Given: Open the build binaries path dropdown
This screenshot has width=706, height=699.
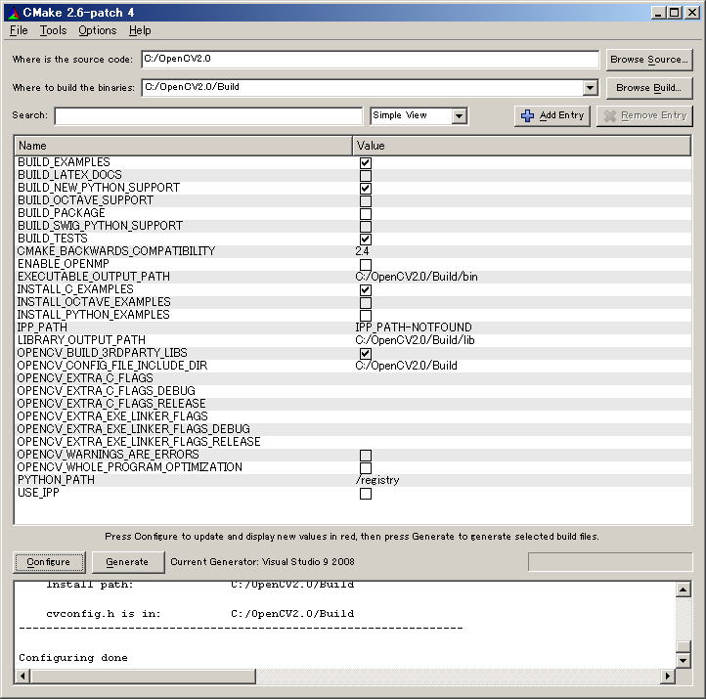Looking at the screenshot, I should coord(590,88).
